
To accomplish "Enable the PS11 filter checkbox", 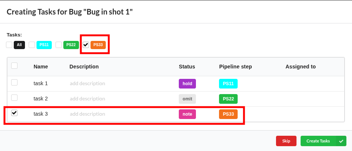I will tap(32, 45).
